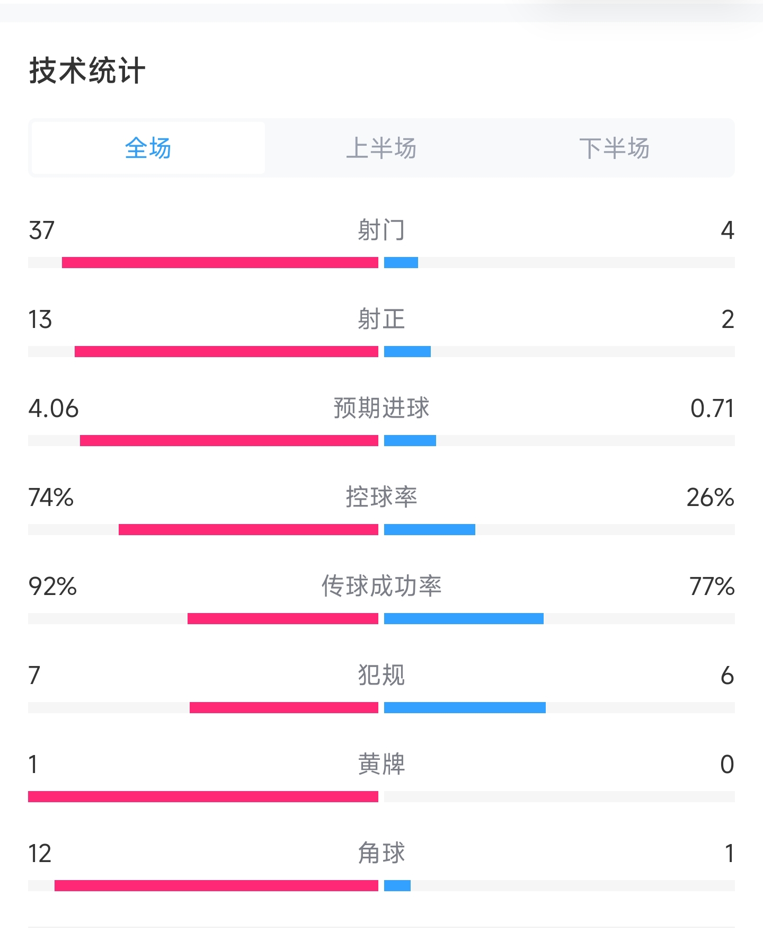Click the pink 射门 bar for 37 shots

(220, 263)
